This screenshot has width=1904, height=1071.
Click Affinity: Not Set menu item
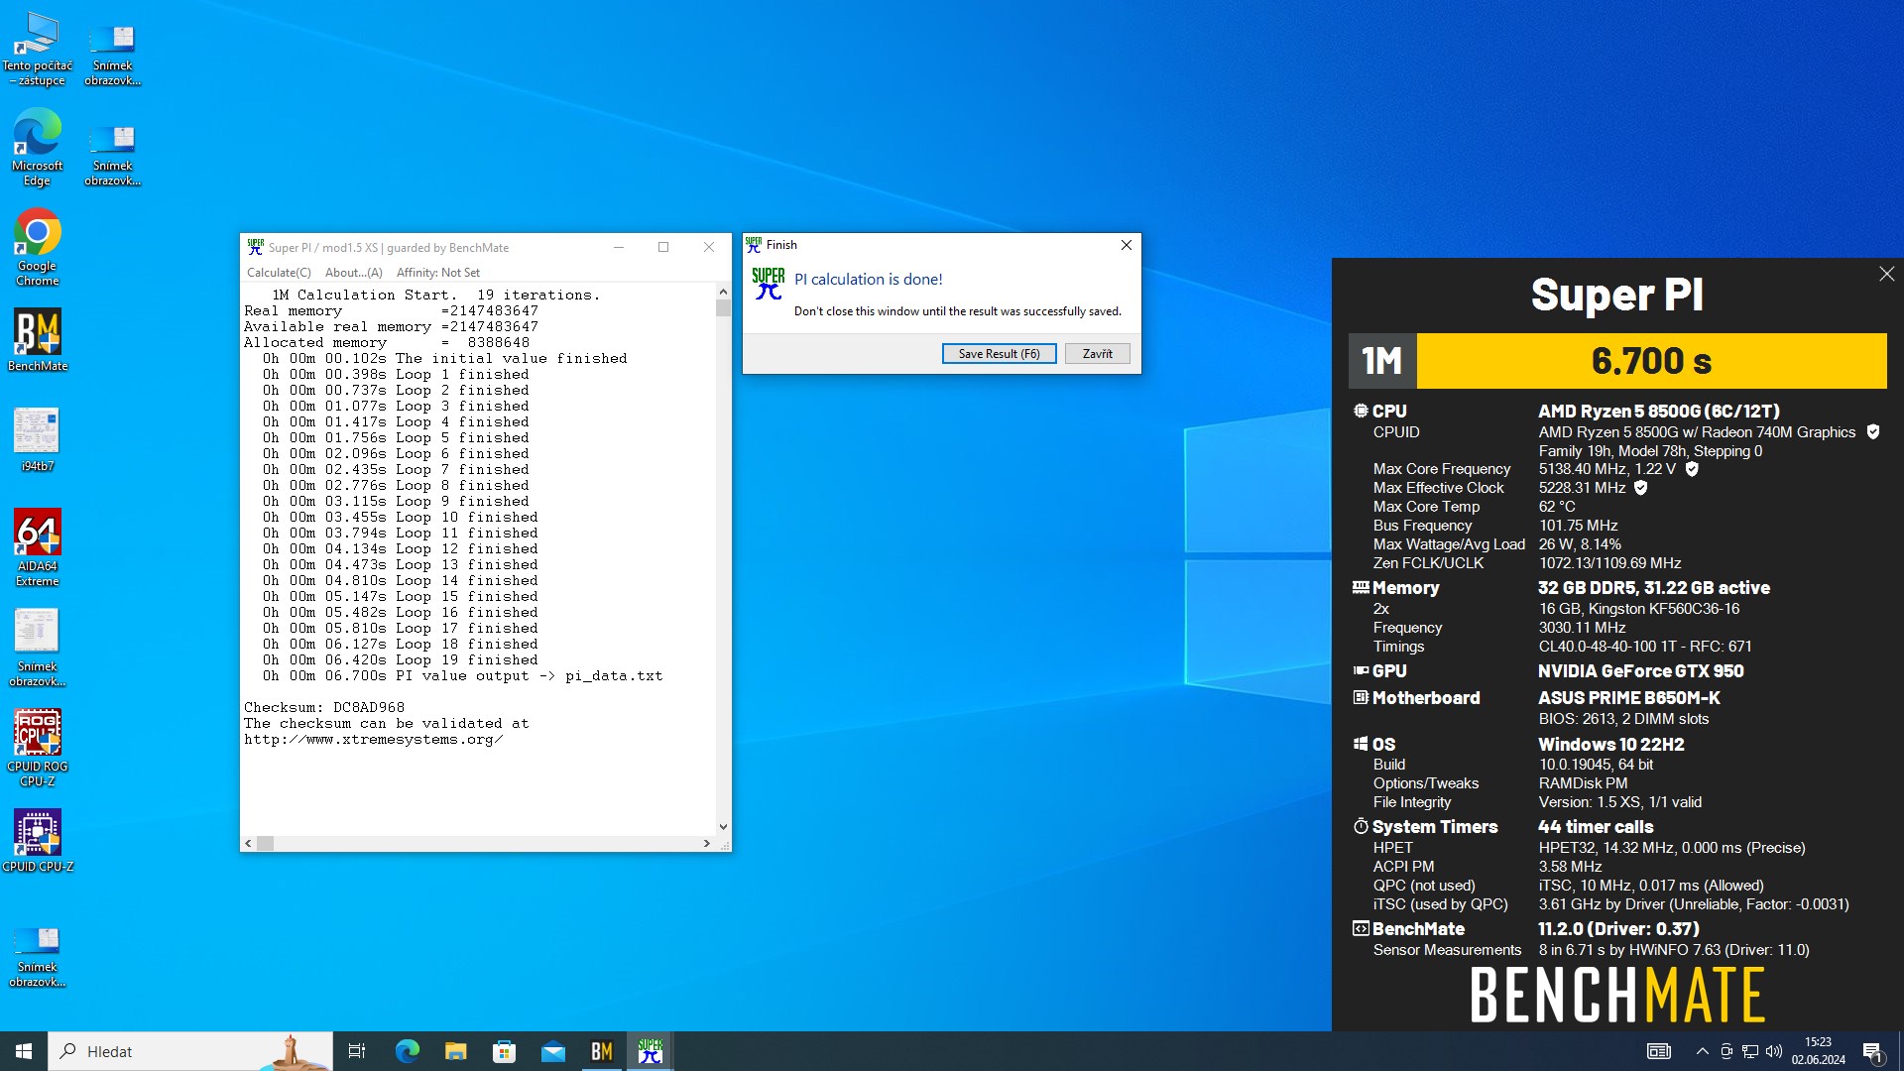(x=437, y=273)
